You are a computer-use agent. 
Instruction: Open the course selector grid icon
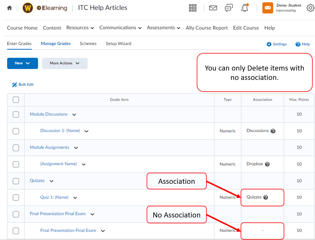pos(193,8)
